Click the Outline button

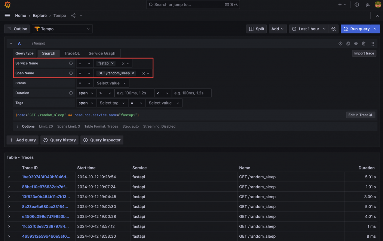point(17,29)
